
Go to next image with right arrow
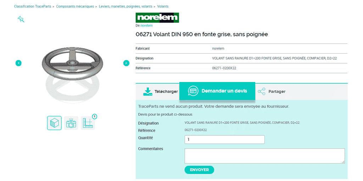point(126,63)
